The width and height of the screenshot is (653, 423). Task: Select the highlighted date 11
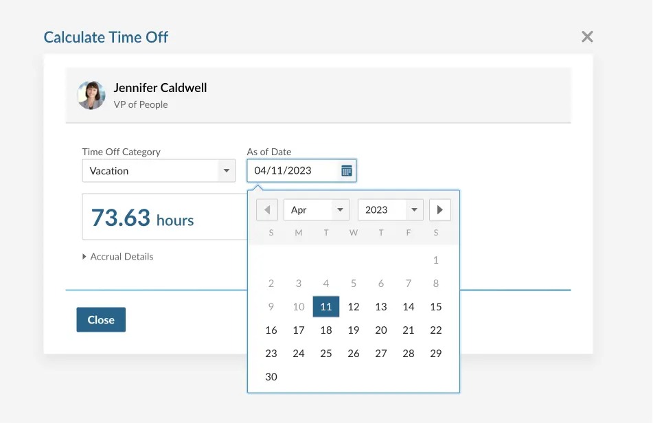(x=326, y=307)
